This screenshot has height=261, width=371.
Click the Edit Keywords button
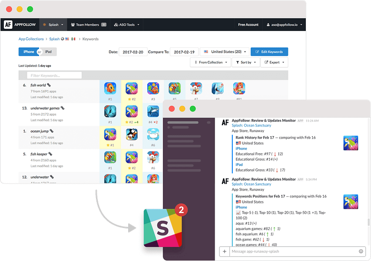click(269, 51)
